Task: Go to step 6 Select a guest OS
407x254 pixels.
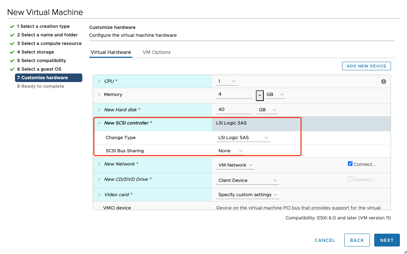Action: [x=39, y=69]
